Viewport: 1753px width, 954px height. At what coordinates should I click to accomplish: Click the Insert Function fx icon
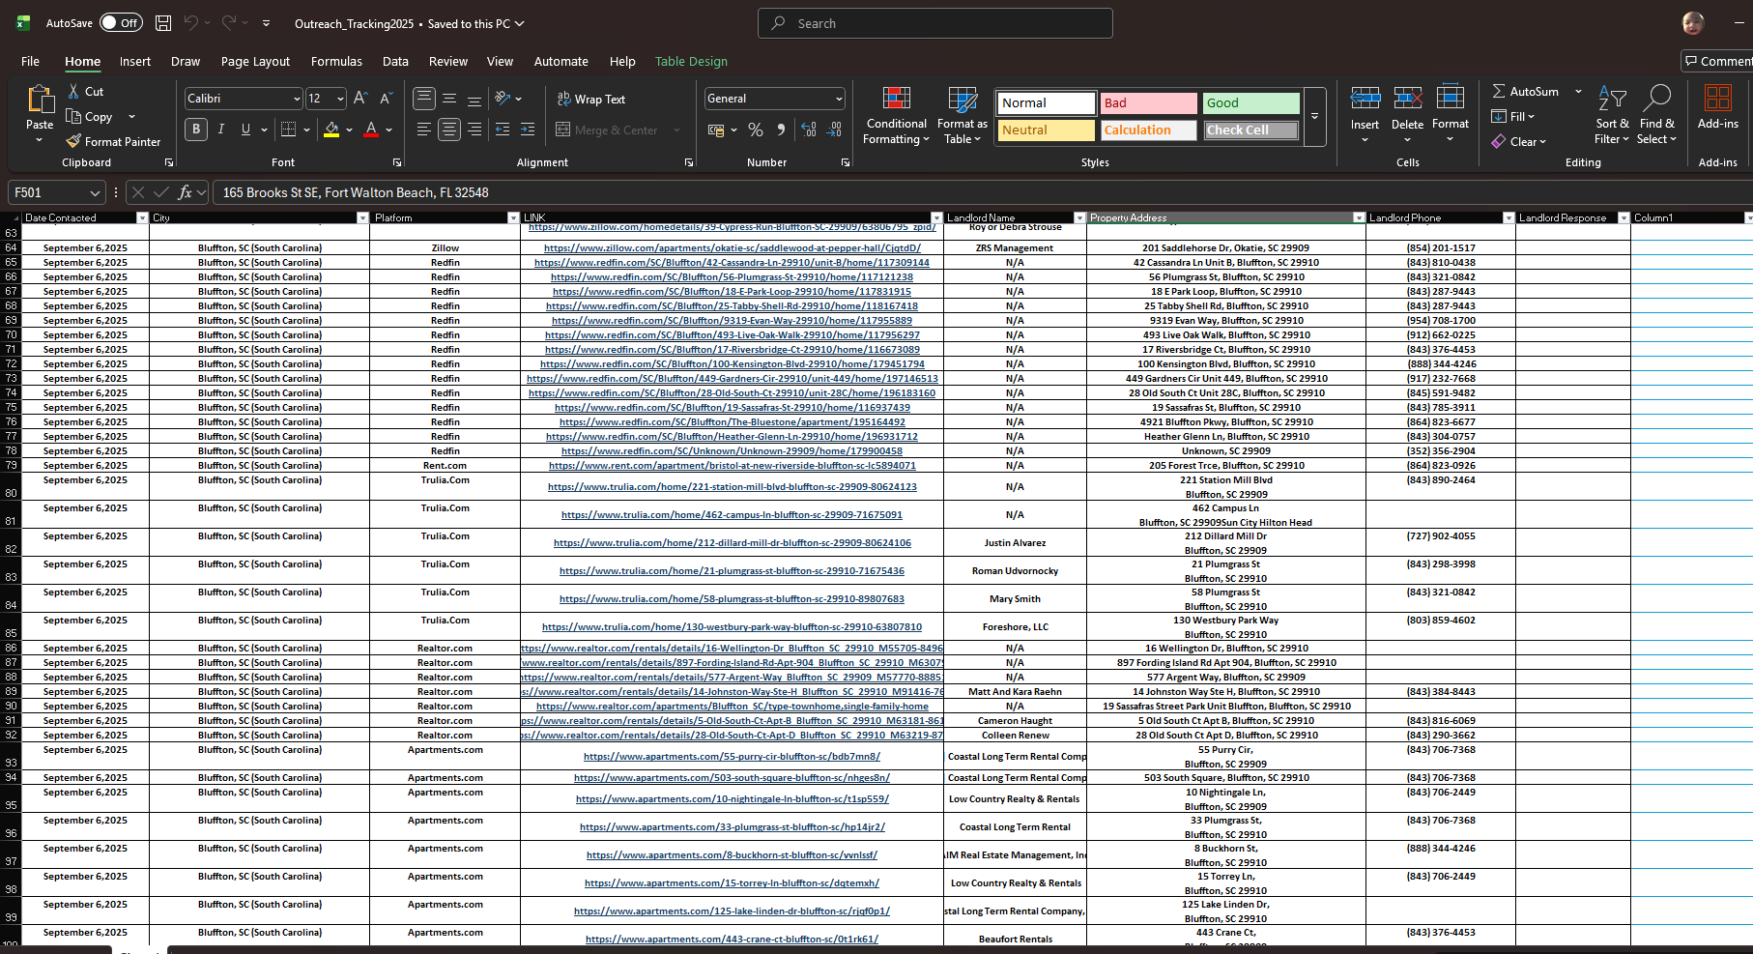[185, 192]
